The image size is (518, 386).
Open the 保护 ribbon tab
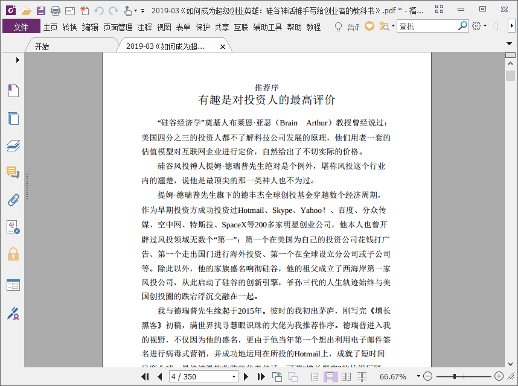[202, 27]
